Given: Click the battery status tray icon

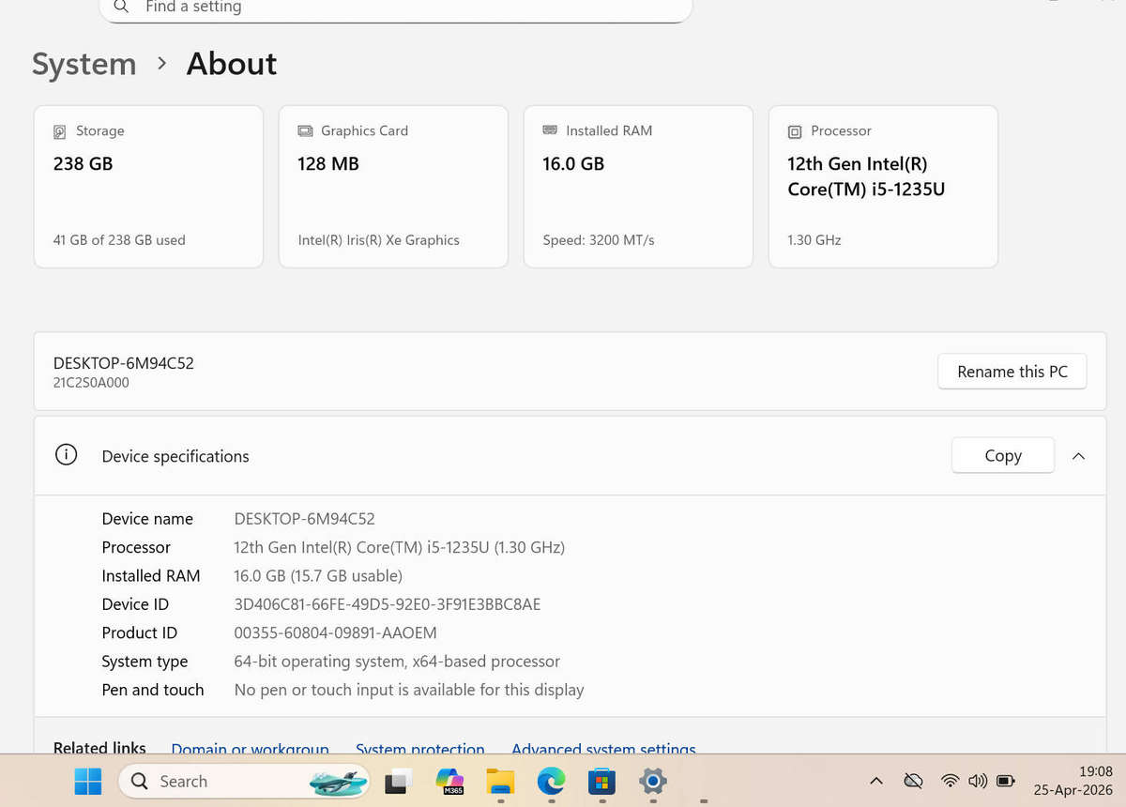Looking at the screenshot, I should pos(1005,781).
